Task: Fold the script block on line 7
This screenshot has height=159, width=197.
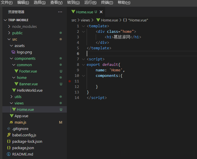Action: (83, 59)
